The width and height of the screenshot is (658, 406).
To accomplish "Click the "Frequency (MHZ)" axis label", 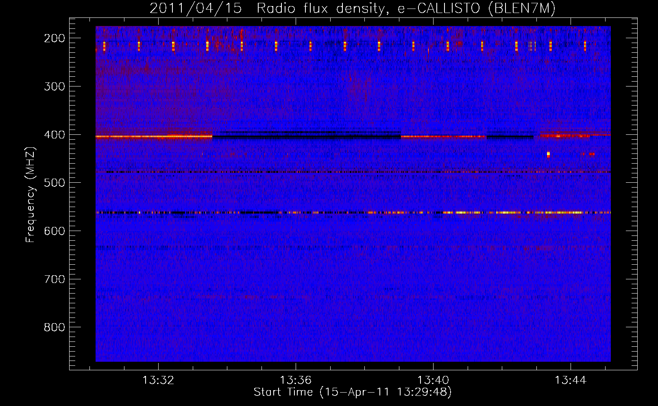I will point(31,194).
